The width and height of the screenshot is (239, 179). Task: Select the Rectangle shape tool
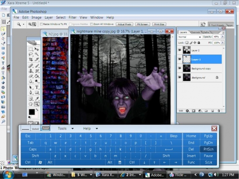pyautogui.click(x=37, y=92)
